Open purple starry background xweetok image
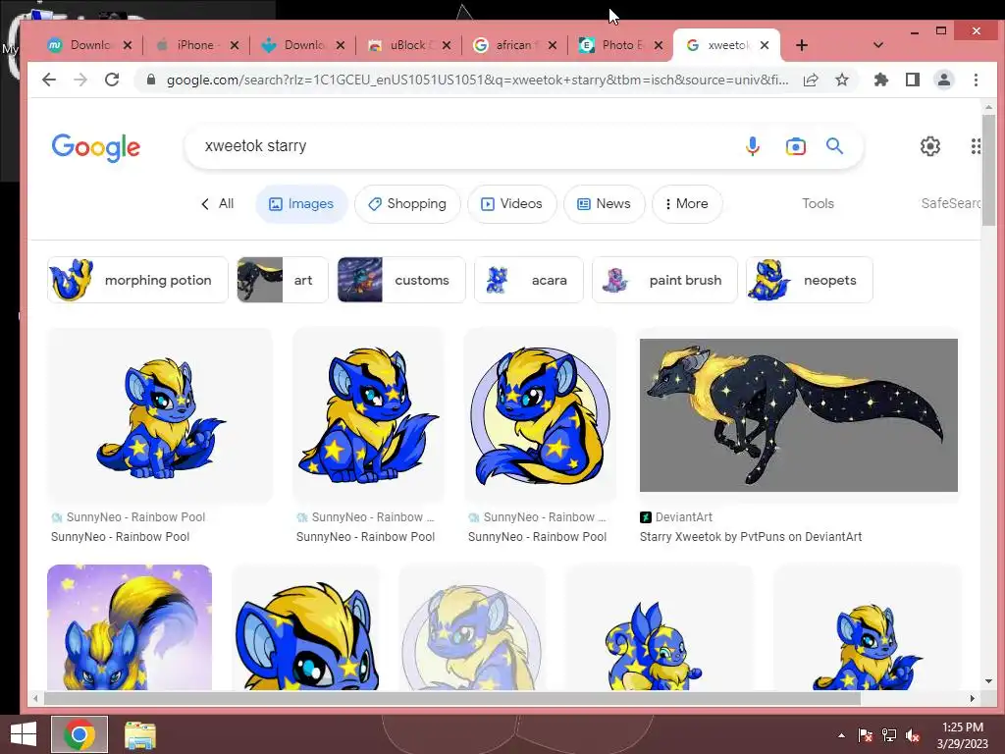The height and width of the screenshot is (754, 1005). coord(130,627)
